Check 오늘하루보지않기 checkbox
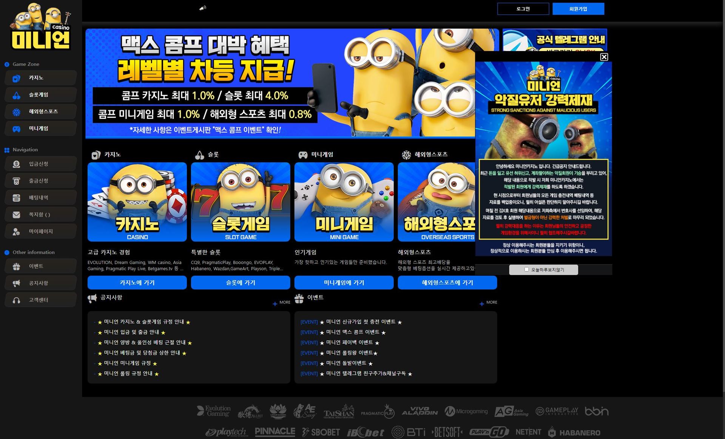725x439 pixels. pos(526,270)
